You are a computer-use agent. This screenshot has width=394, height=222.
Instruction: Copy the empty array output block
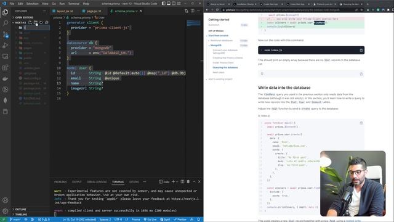(361, 74)
